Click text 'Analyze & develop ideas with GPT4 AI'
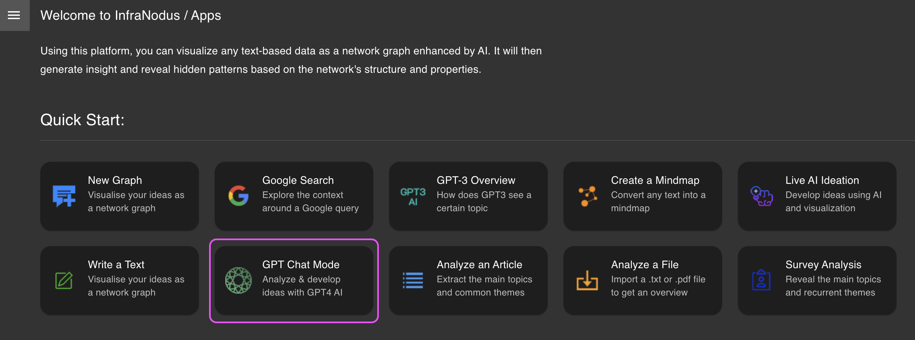This screenshot has height=340, width=915. pyautogui.click(x=302, y=286)
